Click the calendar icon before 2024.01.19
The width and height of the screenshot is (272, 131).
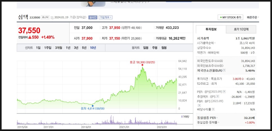52,18
